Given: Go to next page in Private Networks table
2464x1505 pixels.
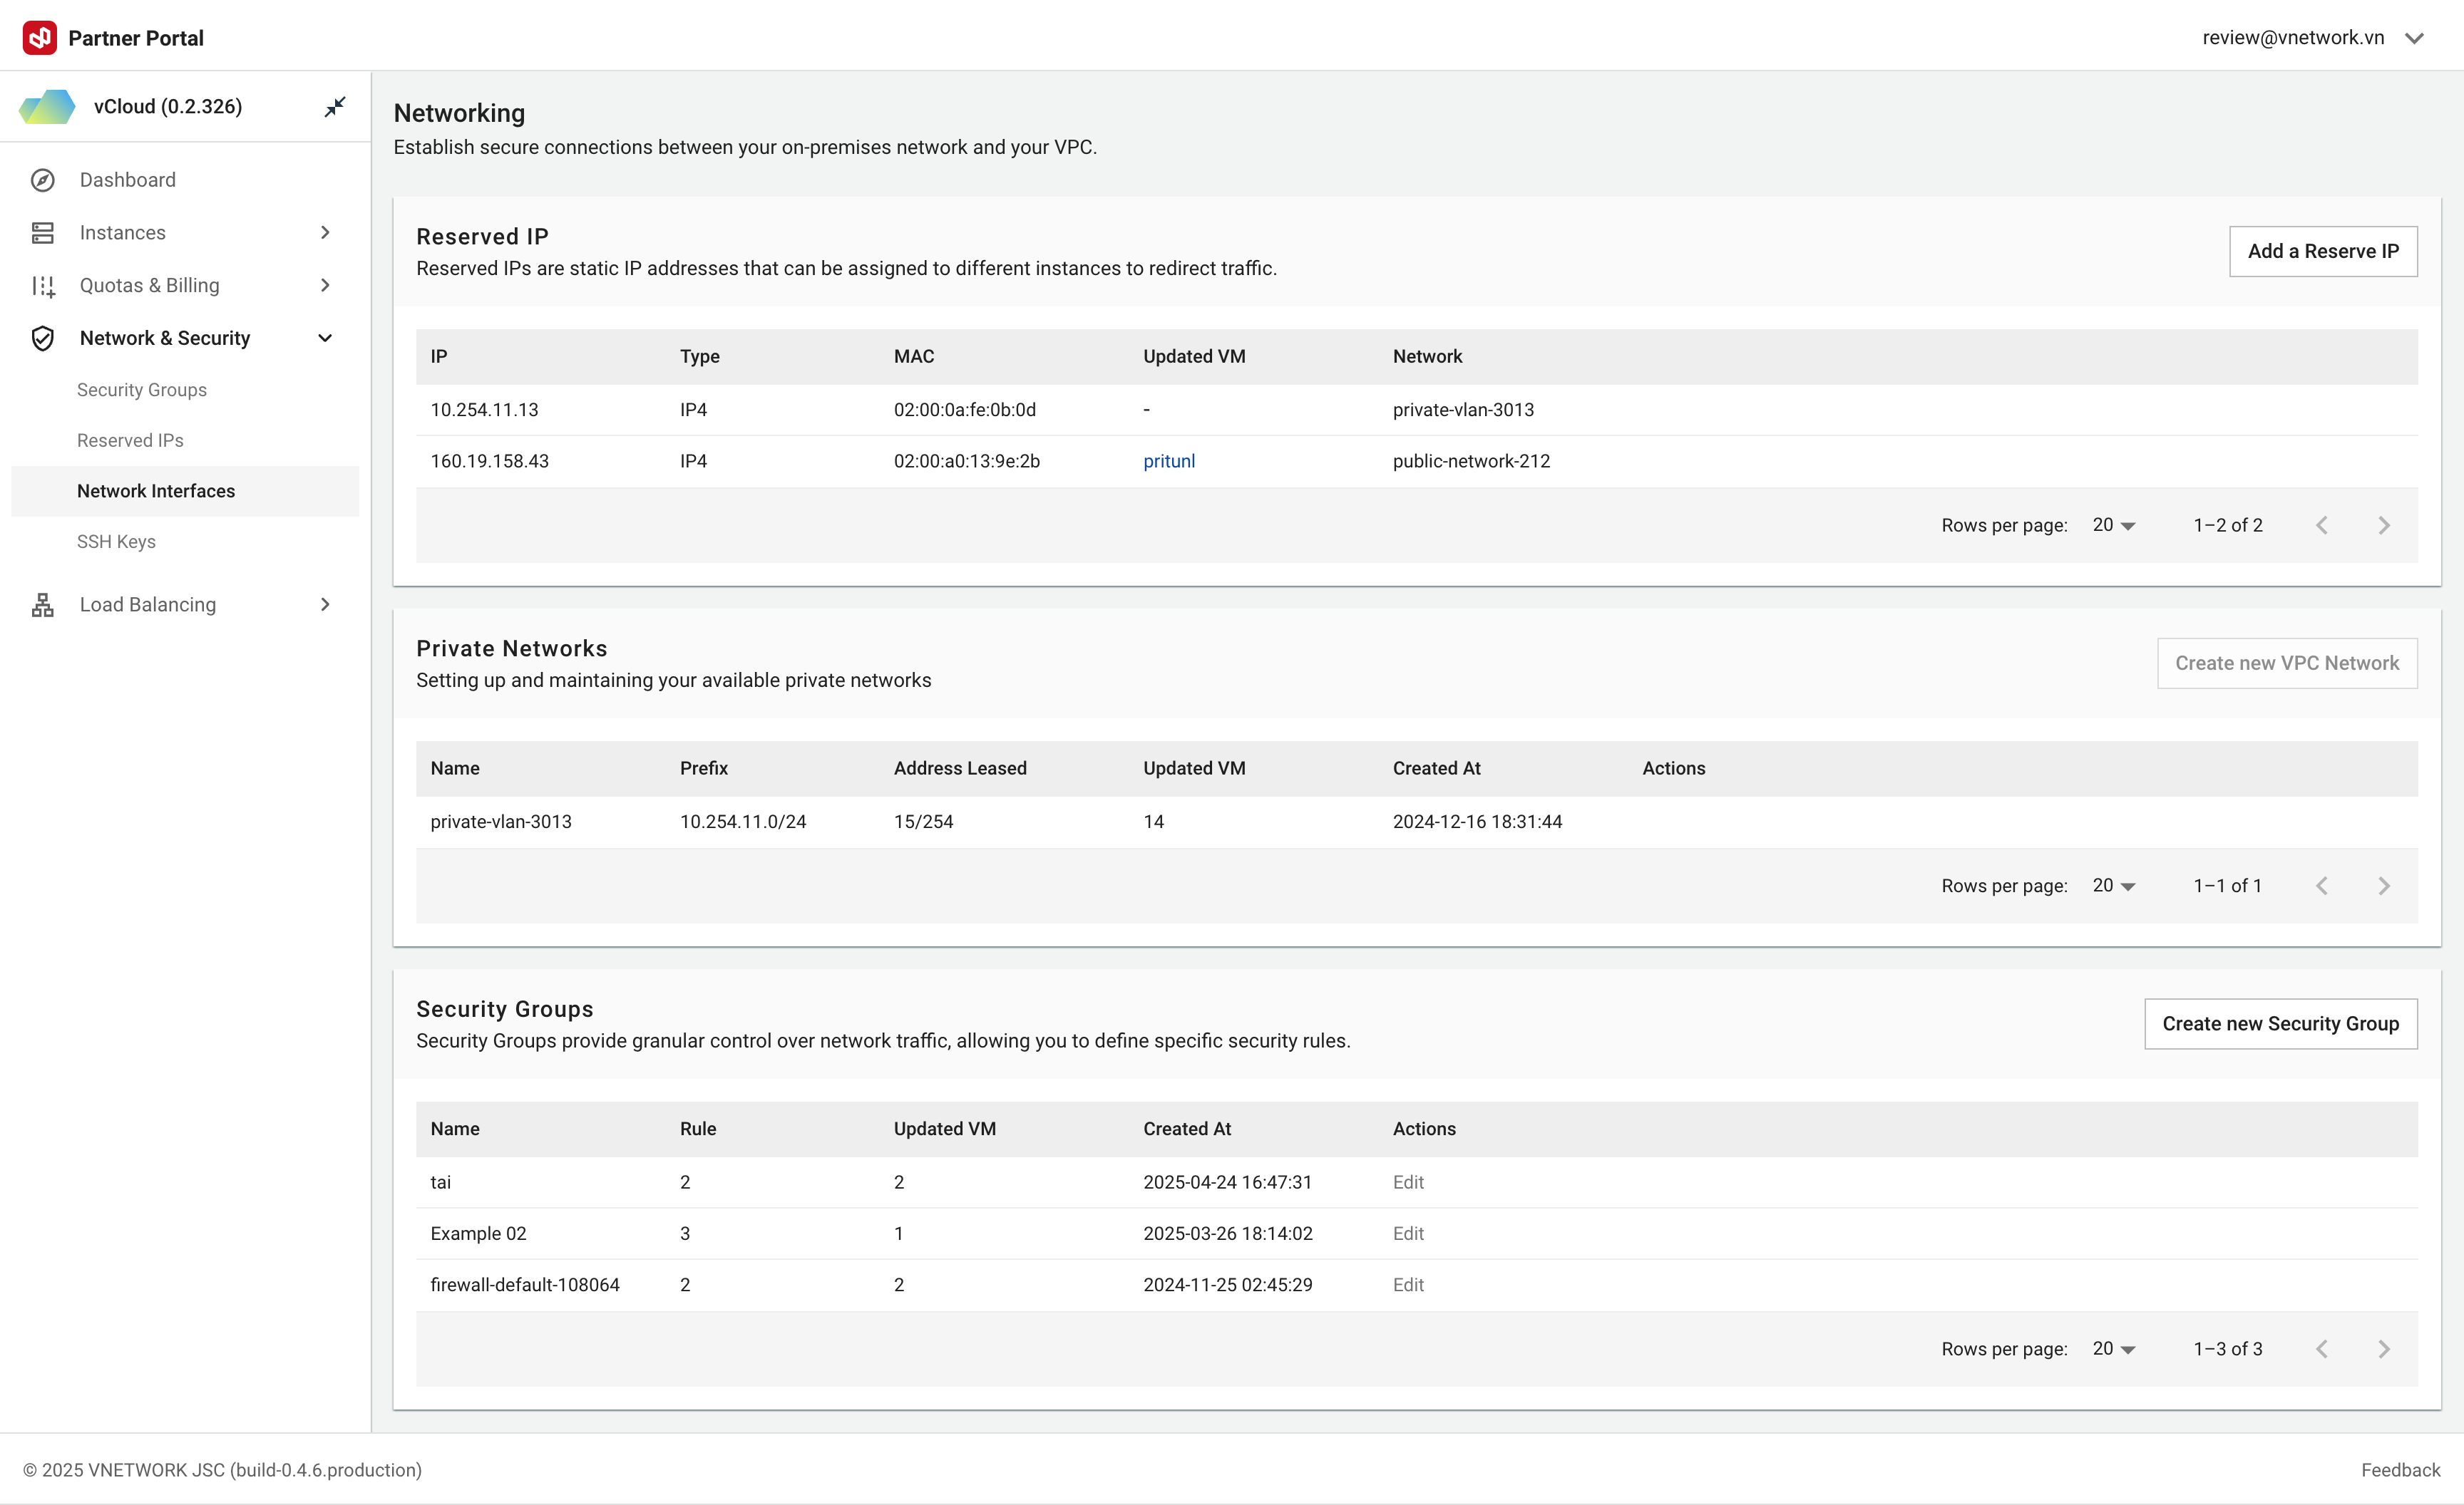Looking at the screenshot, I should (2383, 886).
